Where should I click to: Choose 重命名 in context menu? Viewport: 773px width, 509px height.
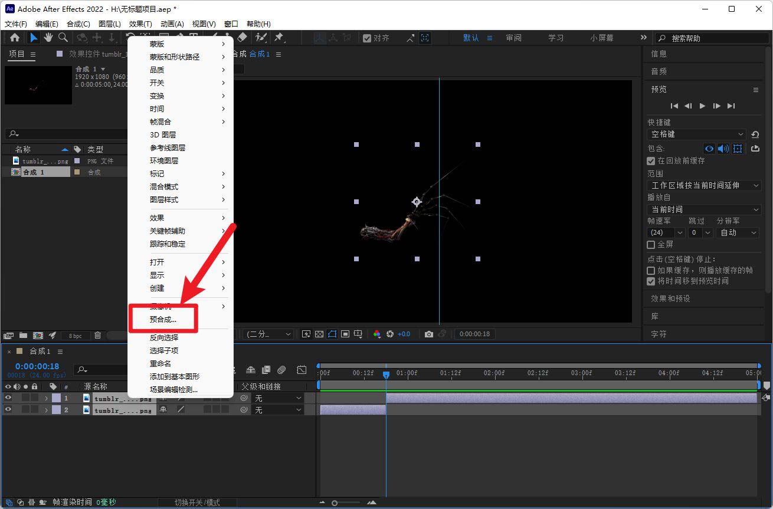[x=160, y=364]
